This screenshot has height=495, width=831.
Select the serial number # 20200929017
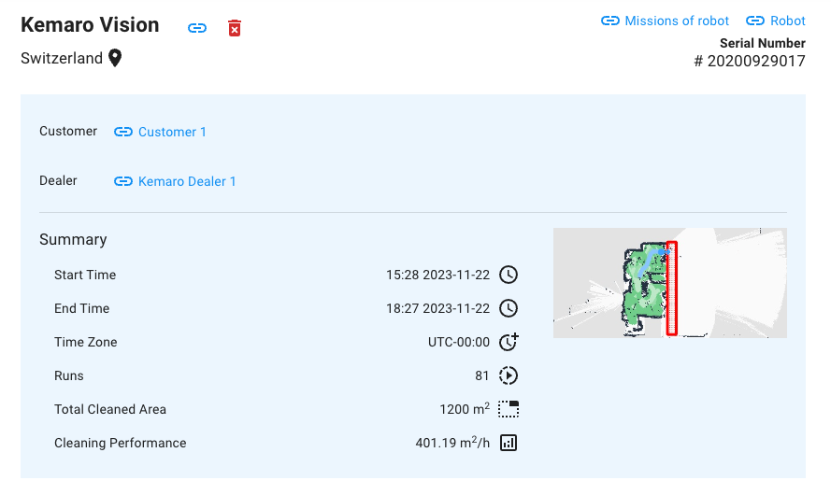(750, 62)
